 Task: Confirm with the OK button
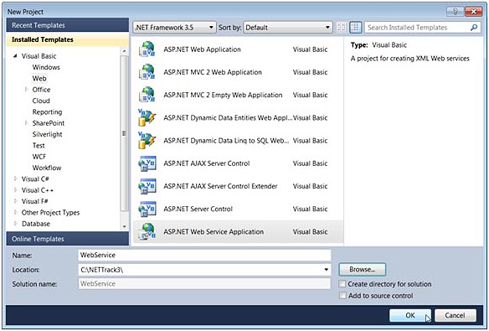click(410, 315)
